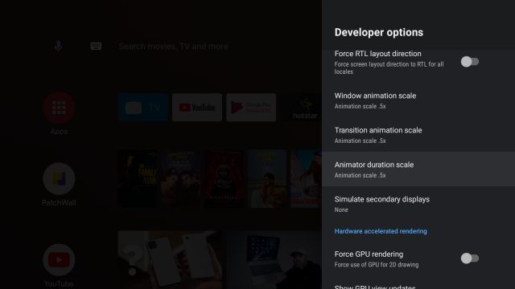This screenshot has height=289, width=515.
Task: Click the keyboard search icon
Action: pos(96,46)
